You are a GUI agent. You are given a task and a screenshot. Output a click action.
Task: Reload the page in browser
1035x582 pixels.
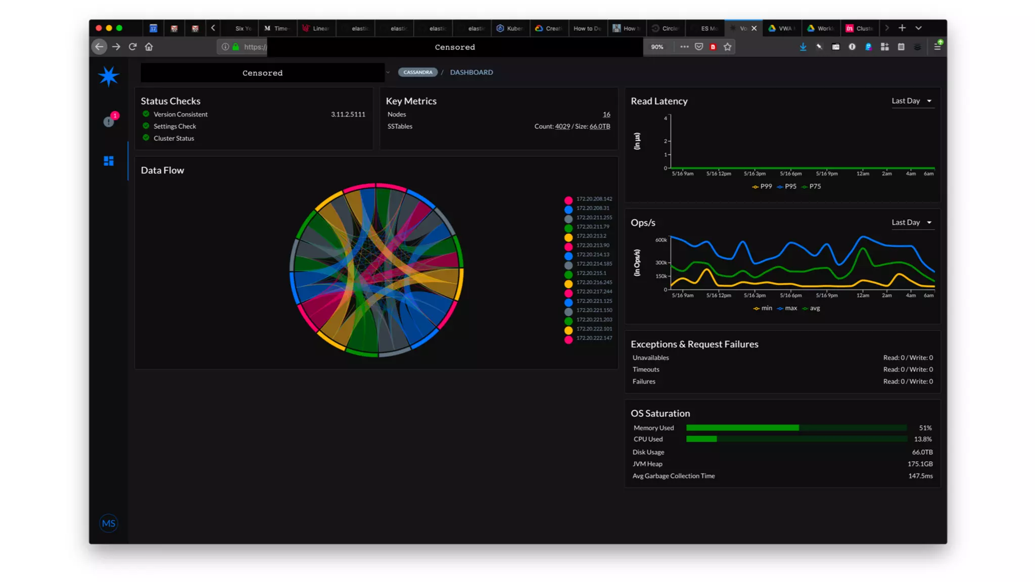point(133,47)
